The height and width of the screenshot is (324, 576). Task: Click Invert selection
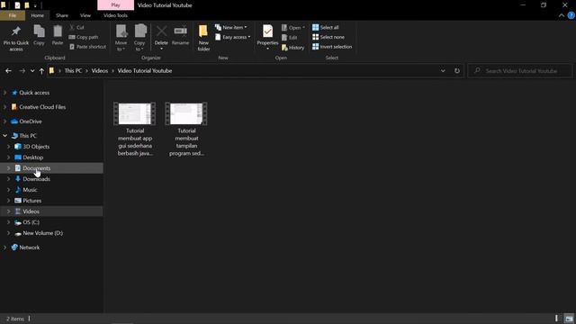coord(332,47)
